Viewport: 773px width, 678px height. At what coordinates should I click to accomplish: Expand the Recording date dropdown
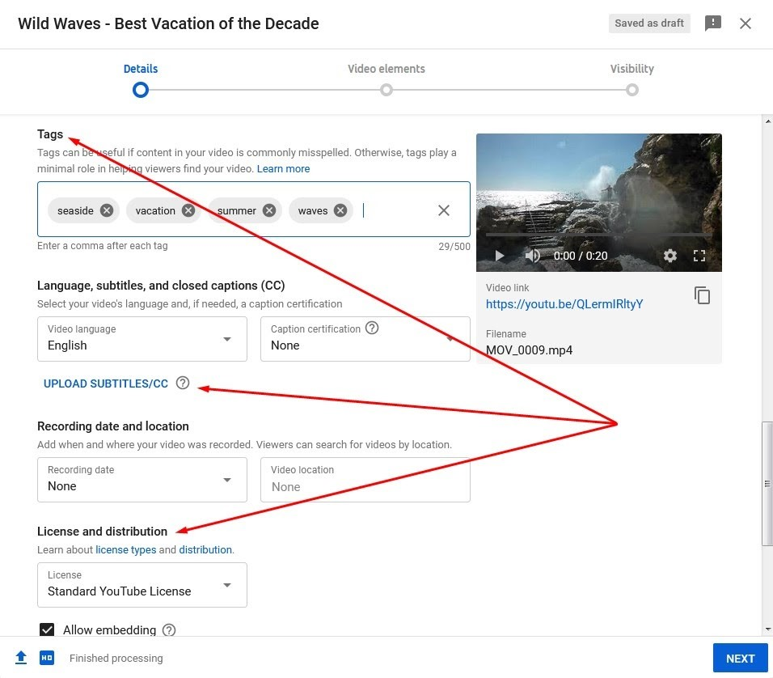(x=142, y=480)
